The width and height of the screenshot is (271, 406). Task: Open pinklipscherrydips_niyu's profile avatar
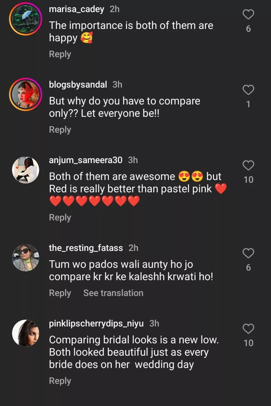[26, 333]
